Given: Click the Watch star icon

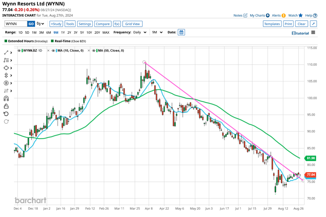Looking at the screenshot, I should (300, 15).
